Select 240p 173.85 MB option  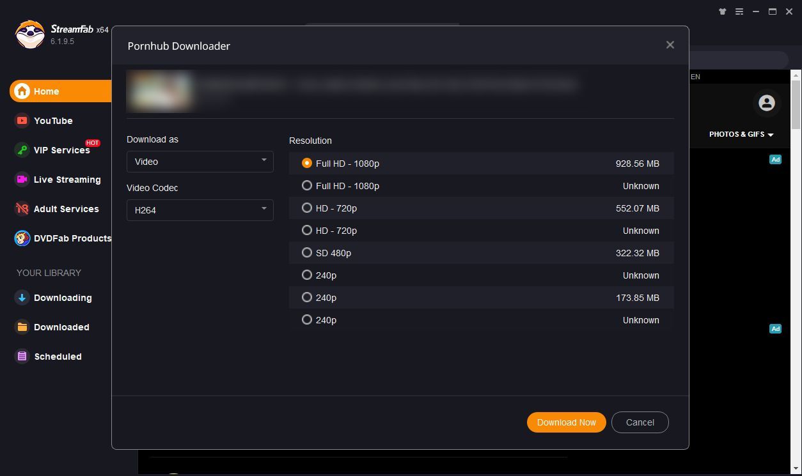[x=481, y=298]
